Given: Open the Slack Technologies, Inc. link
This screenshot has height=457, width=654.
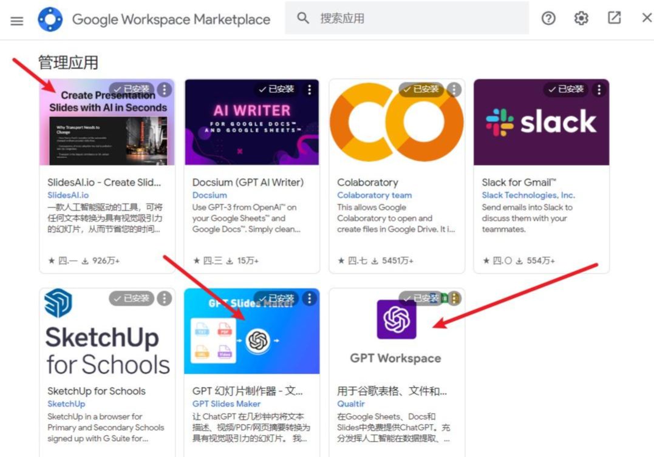Looking at the screenshot, I should (528, 195).
